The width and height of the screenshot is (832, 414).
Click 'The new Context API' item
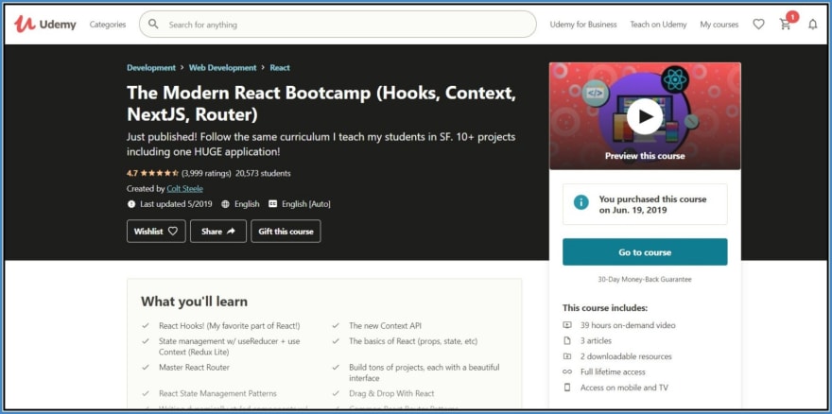pos(385,326)
